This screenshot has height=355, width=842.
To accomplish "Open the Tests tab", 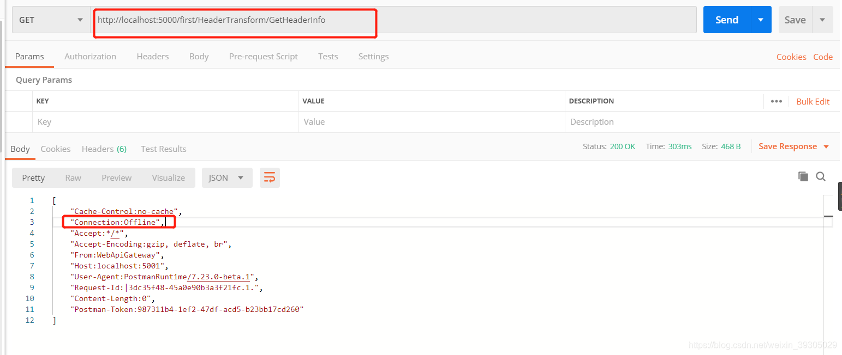I will 328,57.
